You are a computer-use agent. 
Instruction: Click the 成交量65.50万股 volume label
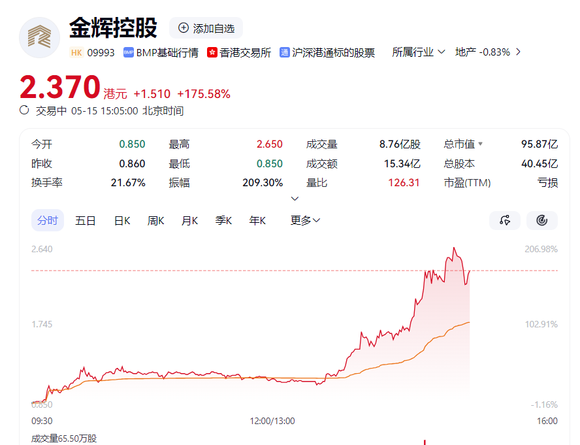coord(64,438)
